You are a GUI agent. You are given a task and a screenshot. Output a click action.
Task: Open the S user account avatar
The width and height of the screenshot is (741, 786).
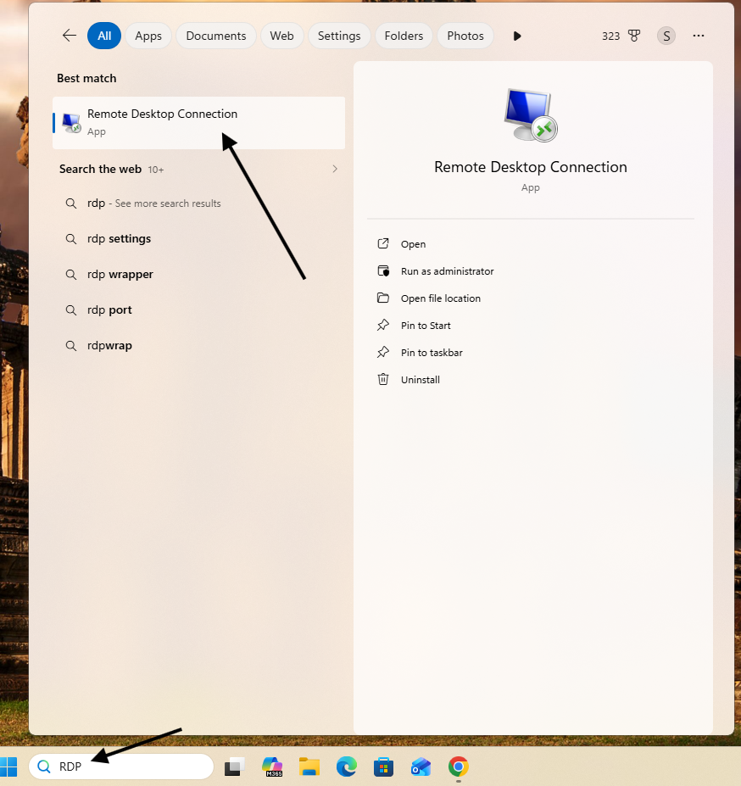[x=666, y=36]
